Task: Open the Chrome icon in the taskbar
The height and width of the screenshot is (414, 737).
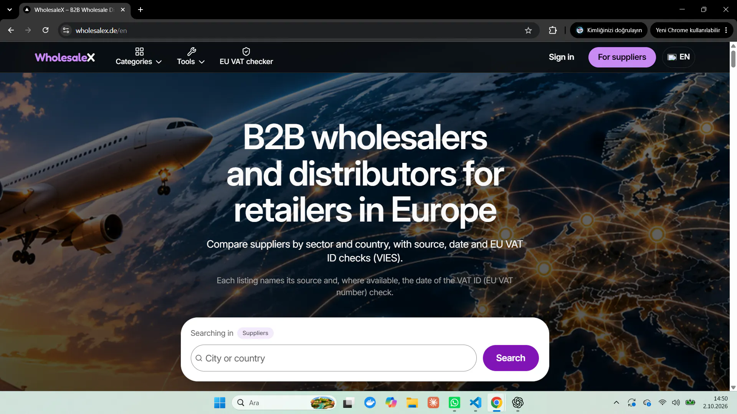Action: click(496, 402)
